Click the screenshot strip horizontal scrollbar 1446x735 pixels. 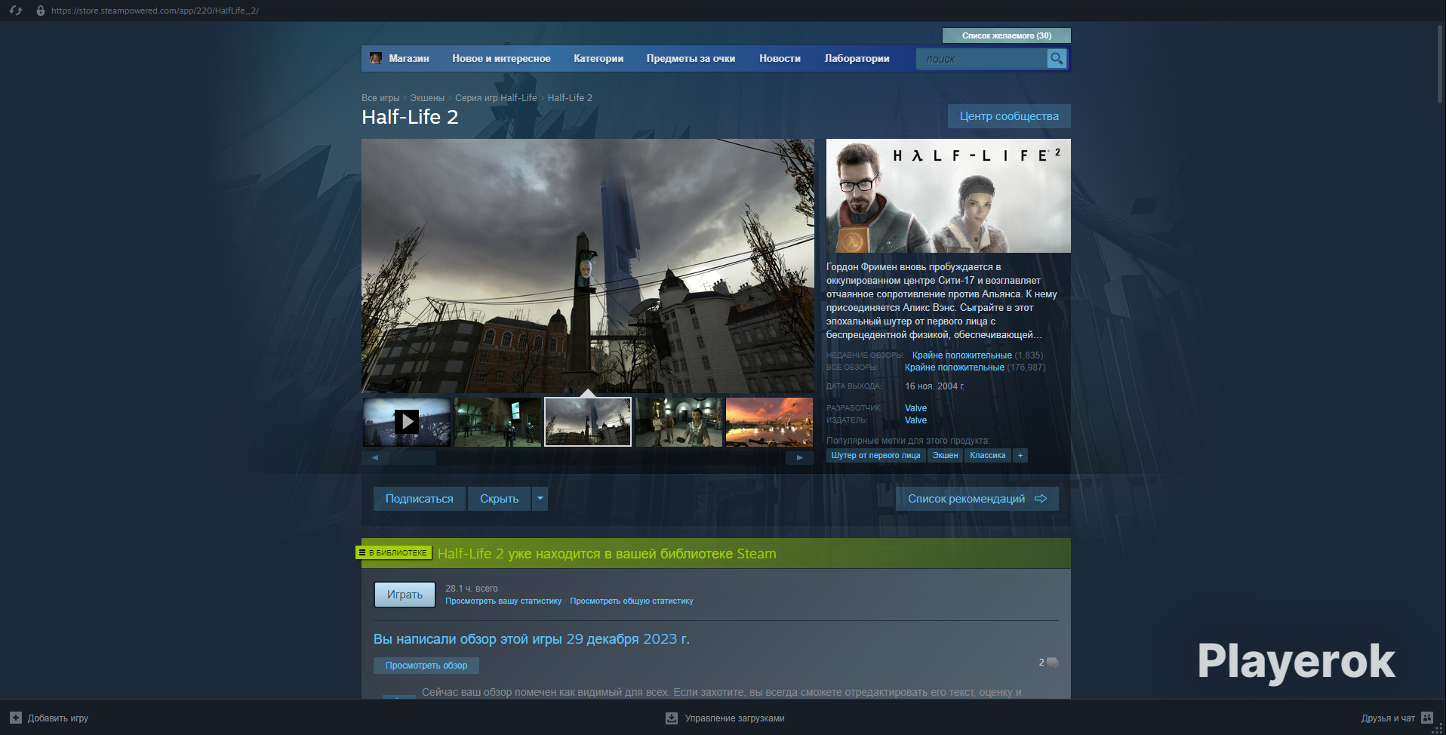pos(588,457)
